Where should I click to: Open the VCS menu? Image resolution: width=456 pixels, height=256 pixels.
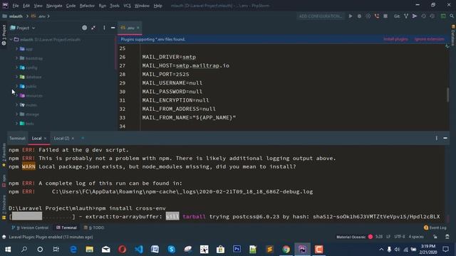127,6
